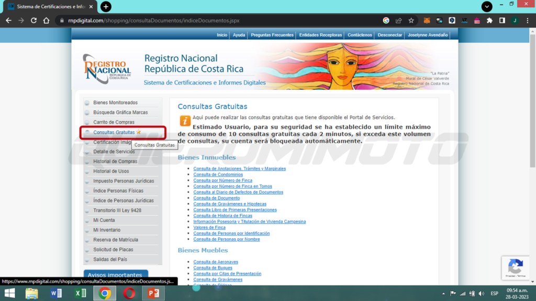Screen dimensions: 536x301
Task: Open the MetaMask fox extension
Action: (x=427, y=20)
